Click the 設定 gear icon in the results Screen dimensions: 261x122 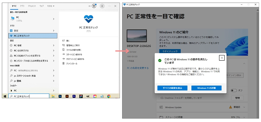click(x=11, y=31)
